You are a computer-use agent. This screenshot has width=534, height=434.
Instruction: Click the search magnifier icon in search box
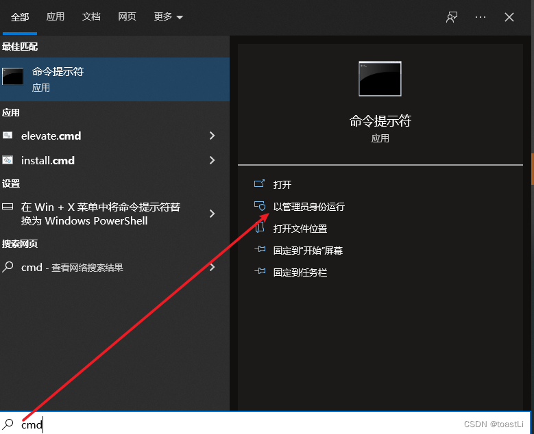pos(8,424)
